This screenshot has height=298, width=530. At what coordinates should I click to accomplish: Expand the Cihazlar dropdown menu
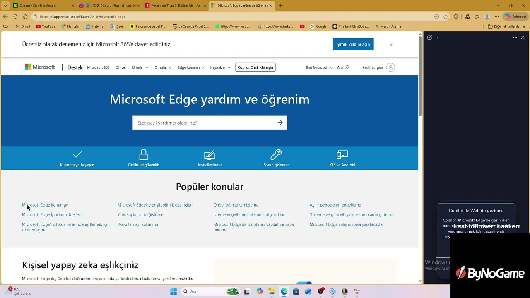(163, 67)
